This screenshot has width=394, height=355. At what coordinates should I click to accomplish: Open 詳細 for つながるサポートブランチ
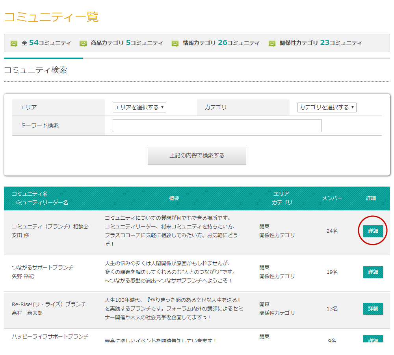[373, 272]
